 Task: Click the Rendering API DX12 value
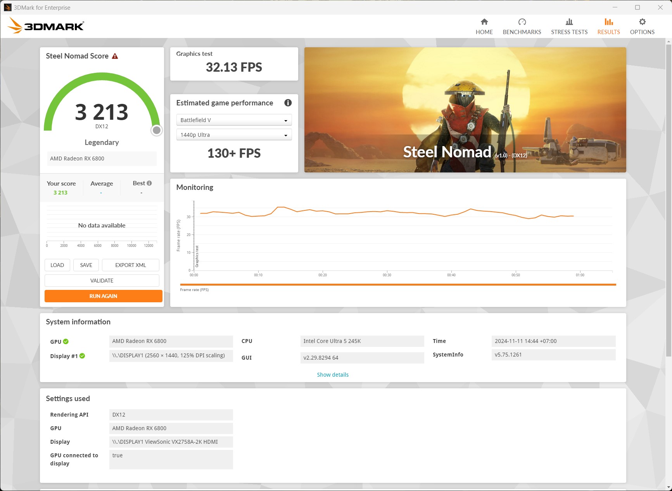[x=171, y=415]
